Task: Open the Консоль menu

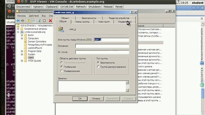Action: [x=21, y=16]
